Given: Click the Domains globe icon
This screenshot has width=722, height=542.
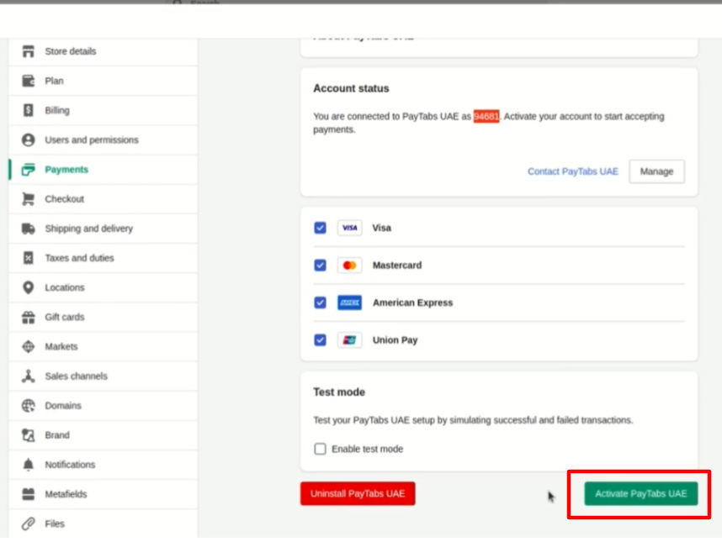Looking at the screenshot, I should click(28, 406).
